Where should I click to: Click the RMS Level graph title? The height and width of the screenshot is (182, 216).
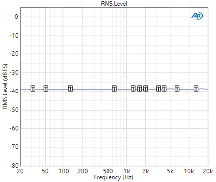coord(114,4)
